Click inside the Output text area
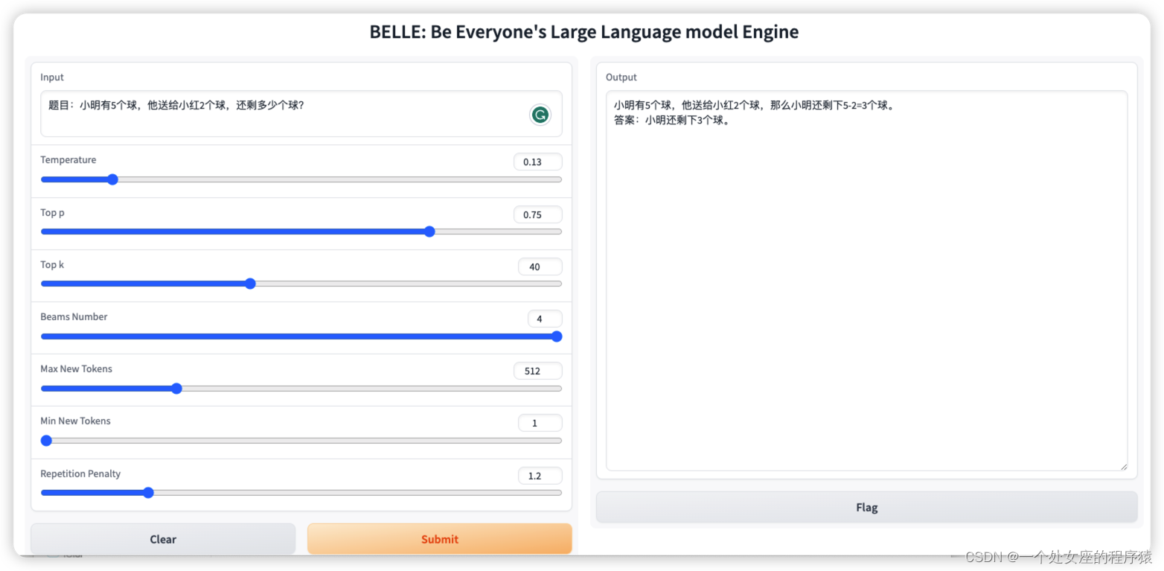Screen dimensions: 1164x571 pos(866,281)
